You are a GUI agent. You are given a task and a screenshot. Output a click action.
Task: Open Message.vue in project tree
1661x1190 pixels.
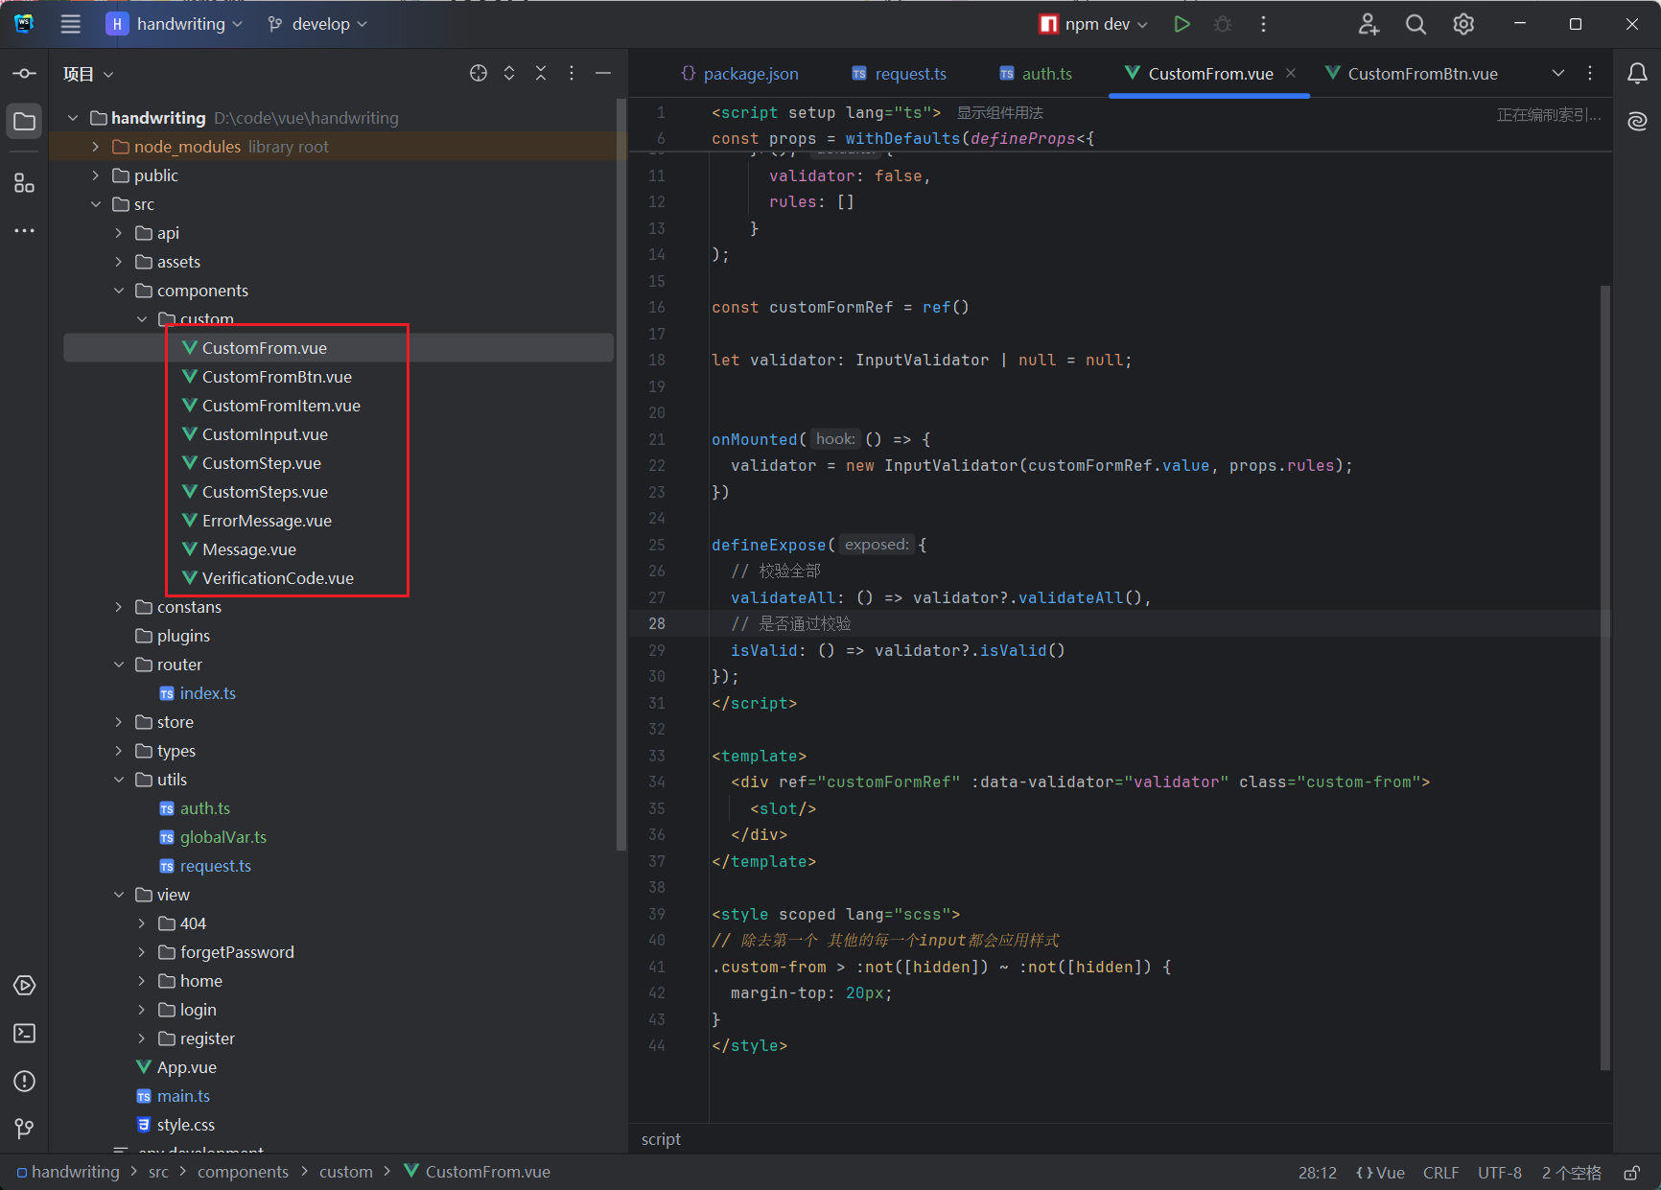(x=248, y=549)
